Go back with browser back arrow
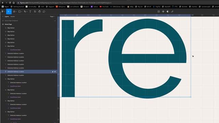This screenshot has height=123, width=219. [x=3, y=3]
